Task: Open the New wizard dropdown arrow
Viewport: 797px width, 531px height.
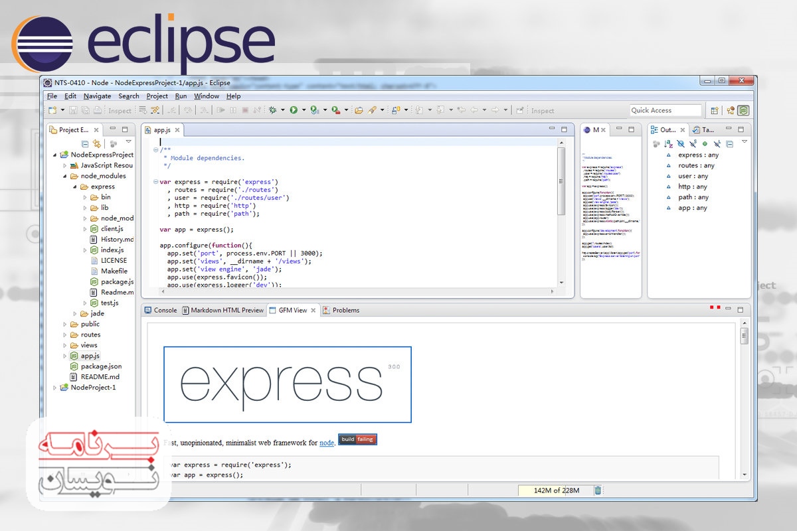Action: click(x=62, y=110)
